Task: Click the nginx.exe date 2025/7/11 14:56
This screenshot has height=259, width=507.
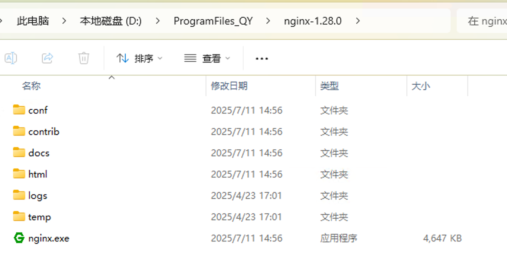Action: 247,238
